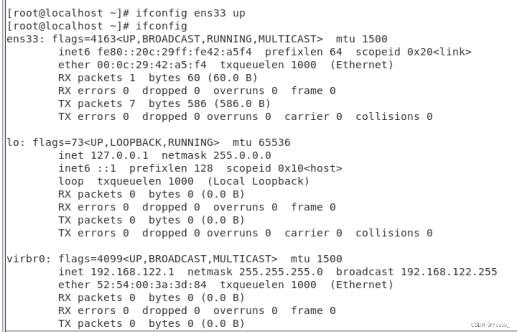517x332 pixels.
Task: Click the lo interface name
Action: click(x=13, y=143)
